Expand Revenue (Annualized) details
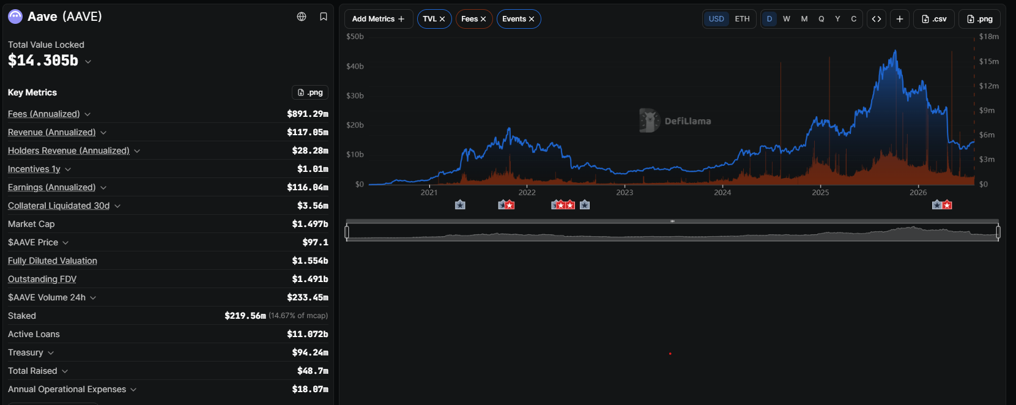This screenshot has width=1016, height=405. [x=103, y=133]
